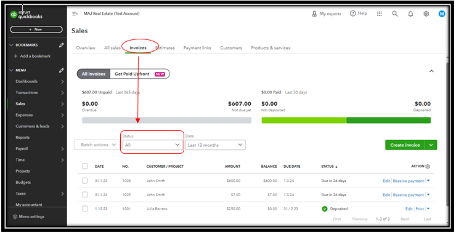The height and width of the screenshot is (233, 456).
Task: Open the Payment links tab
Action: 197,48
